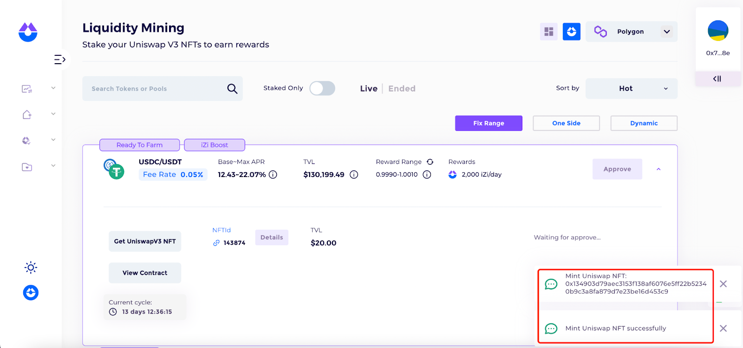
Task: Click the $20.00 TVL value
Action: point(323,243)
